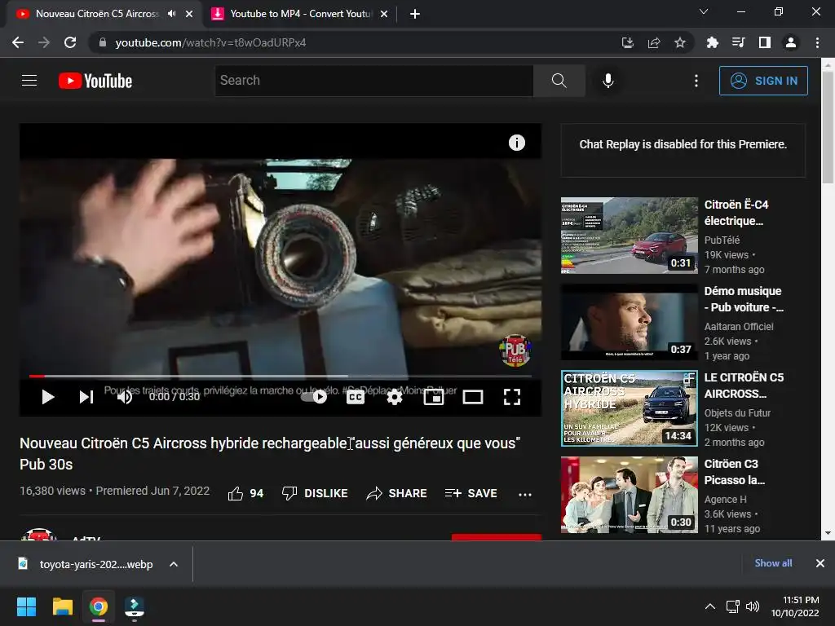Enter full screen mode
The width and height of the screenshot is (835, 626).
(512, 397)
